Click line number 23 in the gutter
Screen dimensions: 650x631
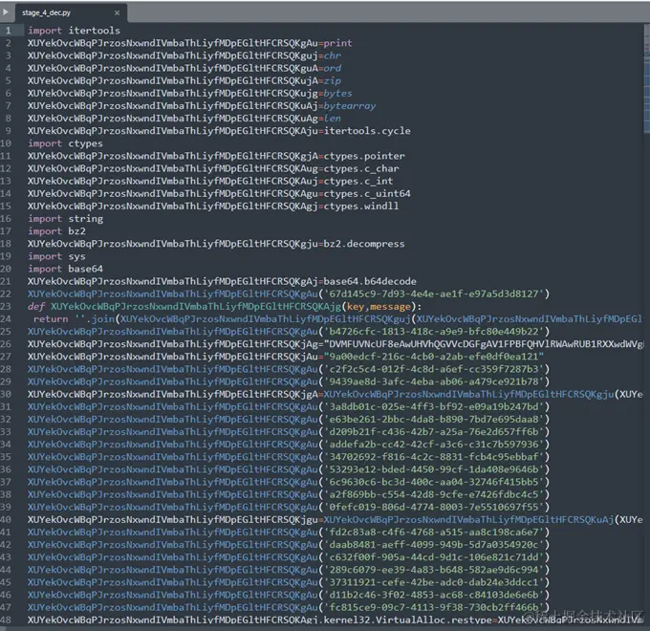[6, 306]
